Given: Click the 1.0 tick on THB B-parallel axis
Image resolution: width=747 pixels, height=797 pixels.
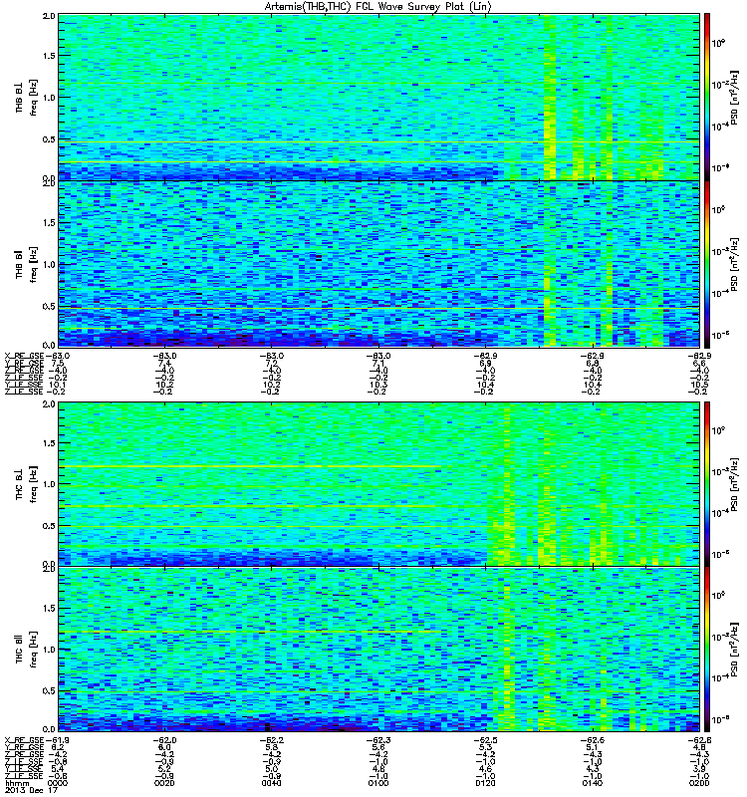Looking at the screenshot, I should coord(49,264).
